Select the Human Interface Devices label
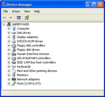The image size is (105, 97). pos(33,54)
